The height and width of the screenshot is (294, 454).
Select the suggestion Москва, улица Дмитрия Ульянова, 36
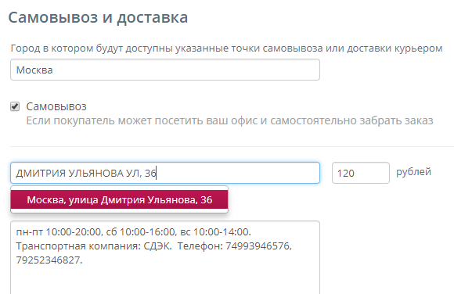(x=119, y=200)
